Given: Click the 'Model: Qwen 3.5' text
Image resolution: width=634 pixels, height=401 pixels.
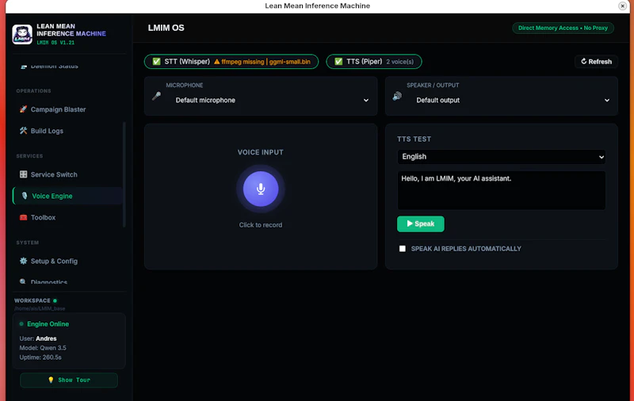Looking at the screenshot, I should point(43,348).
